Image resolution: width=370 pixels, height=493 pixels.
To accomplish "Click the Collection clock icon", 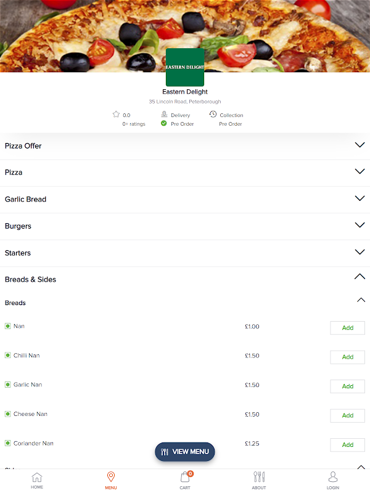I will 213,115.
